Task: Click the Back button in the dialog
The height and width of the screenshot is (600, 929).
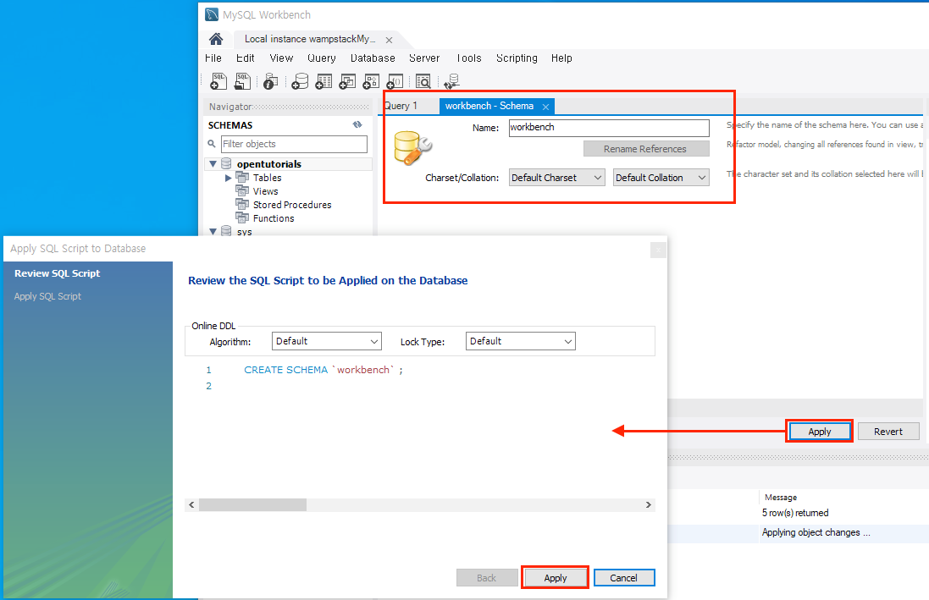Action: tap(486, 577)
